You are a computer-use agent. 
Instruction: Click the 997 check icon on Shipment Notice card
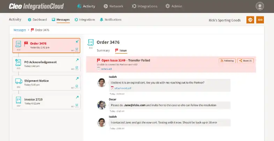[77, 86]
